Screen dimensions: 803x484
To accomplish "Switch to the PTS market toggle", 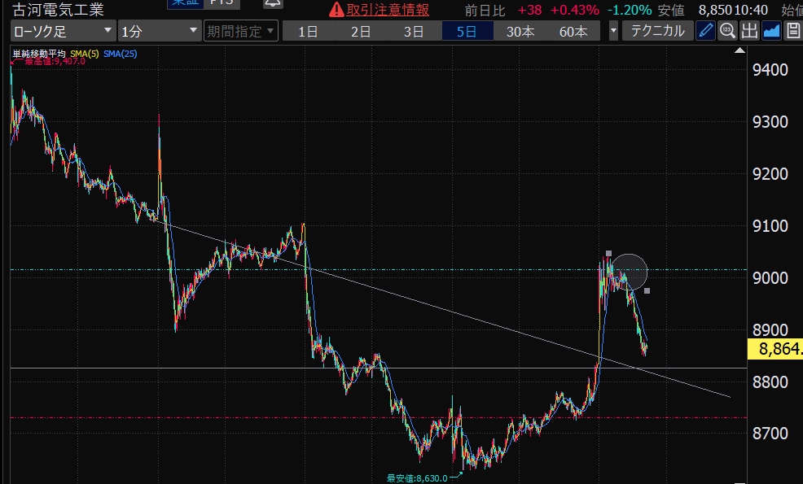I will pyautogui.click(x=220, y=3).
